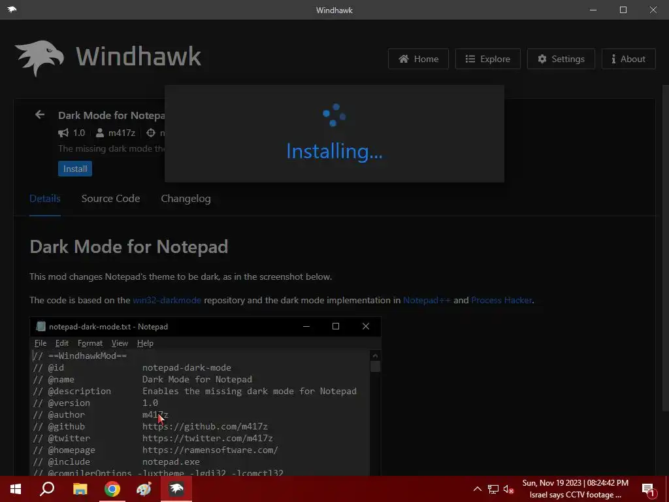
Task: Open Windows taskbar search
Action: 47,489
